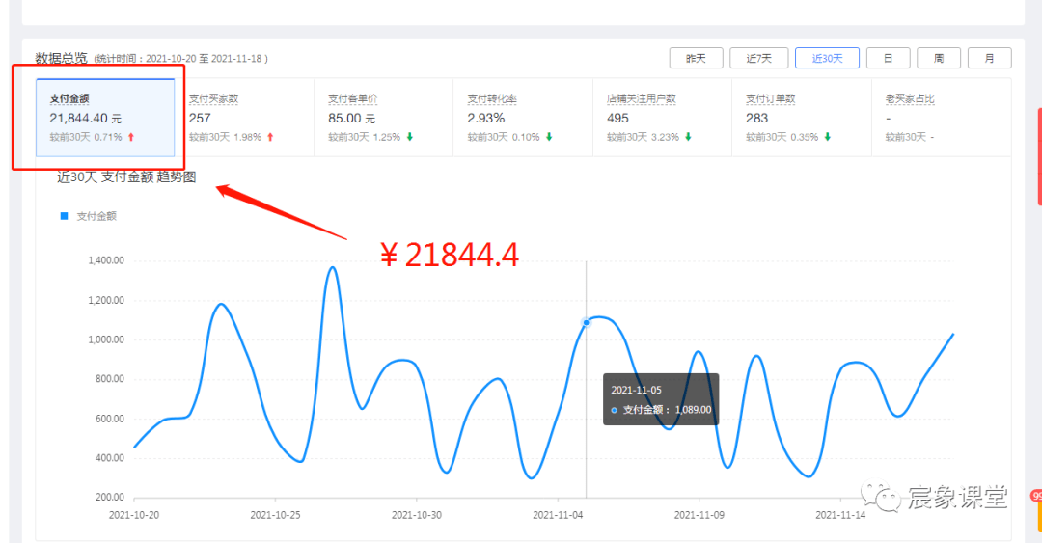This screenshot has width=1042, height=543.
Task: Select the 昨天 time range button
Action: tap(696, 59)
